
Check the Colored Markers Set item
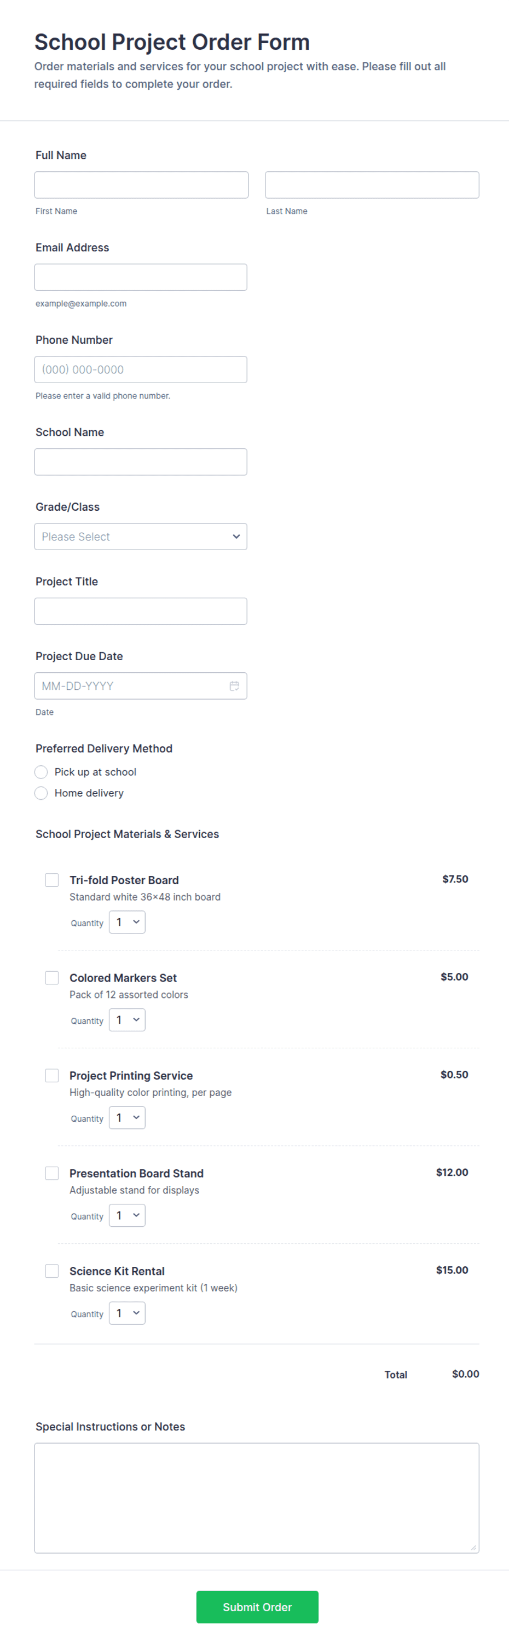point(52,978)
